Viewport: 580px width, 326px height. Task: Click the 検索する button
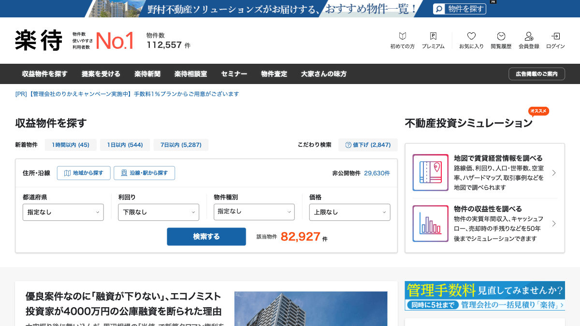point(206,237)
